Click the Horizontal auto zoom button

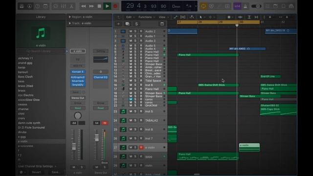pyautogui.click(x=256, y=17)
